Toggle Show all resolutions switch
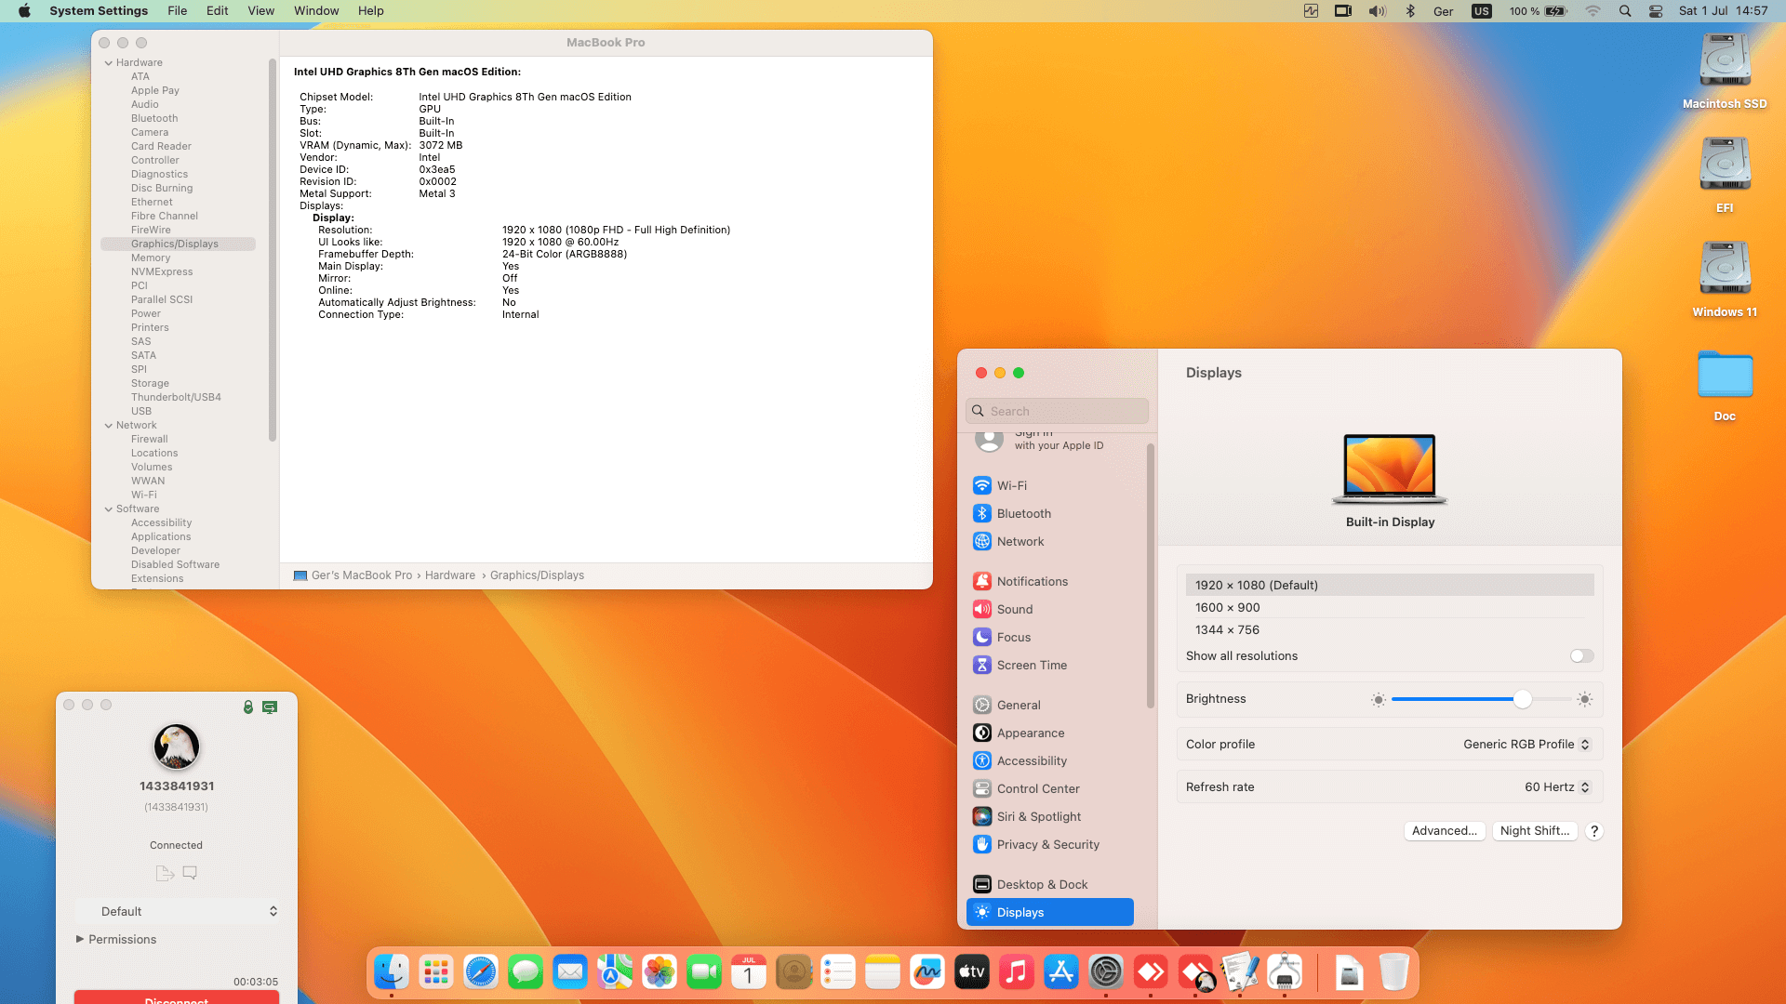Screen dimensions: 1786x1004 (1581, 656)
